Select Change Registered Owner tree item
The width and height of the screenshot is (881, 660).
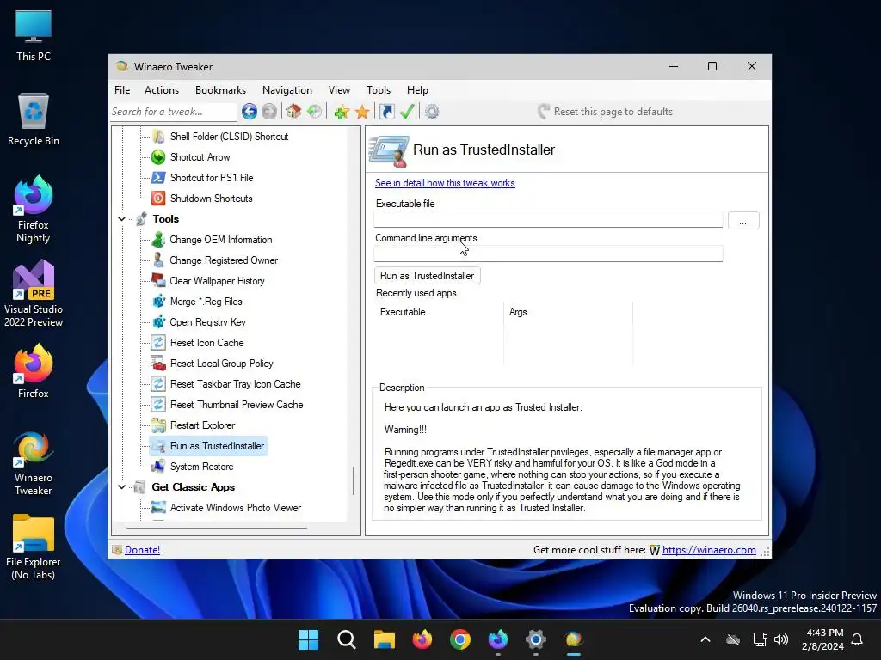[224, 260]
